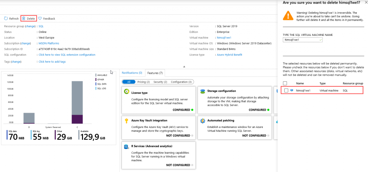Click the orange warning triangle icon
This screenshot has height=172, width=368.
coord(288,15)
